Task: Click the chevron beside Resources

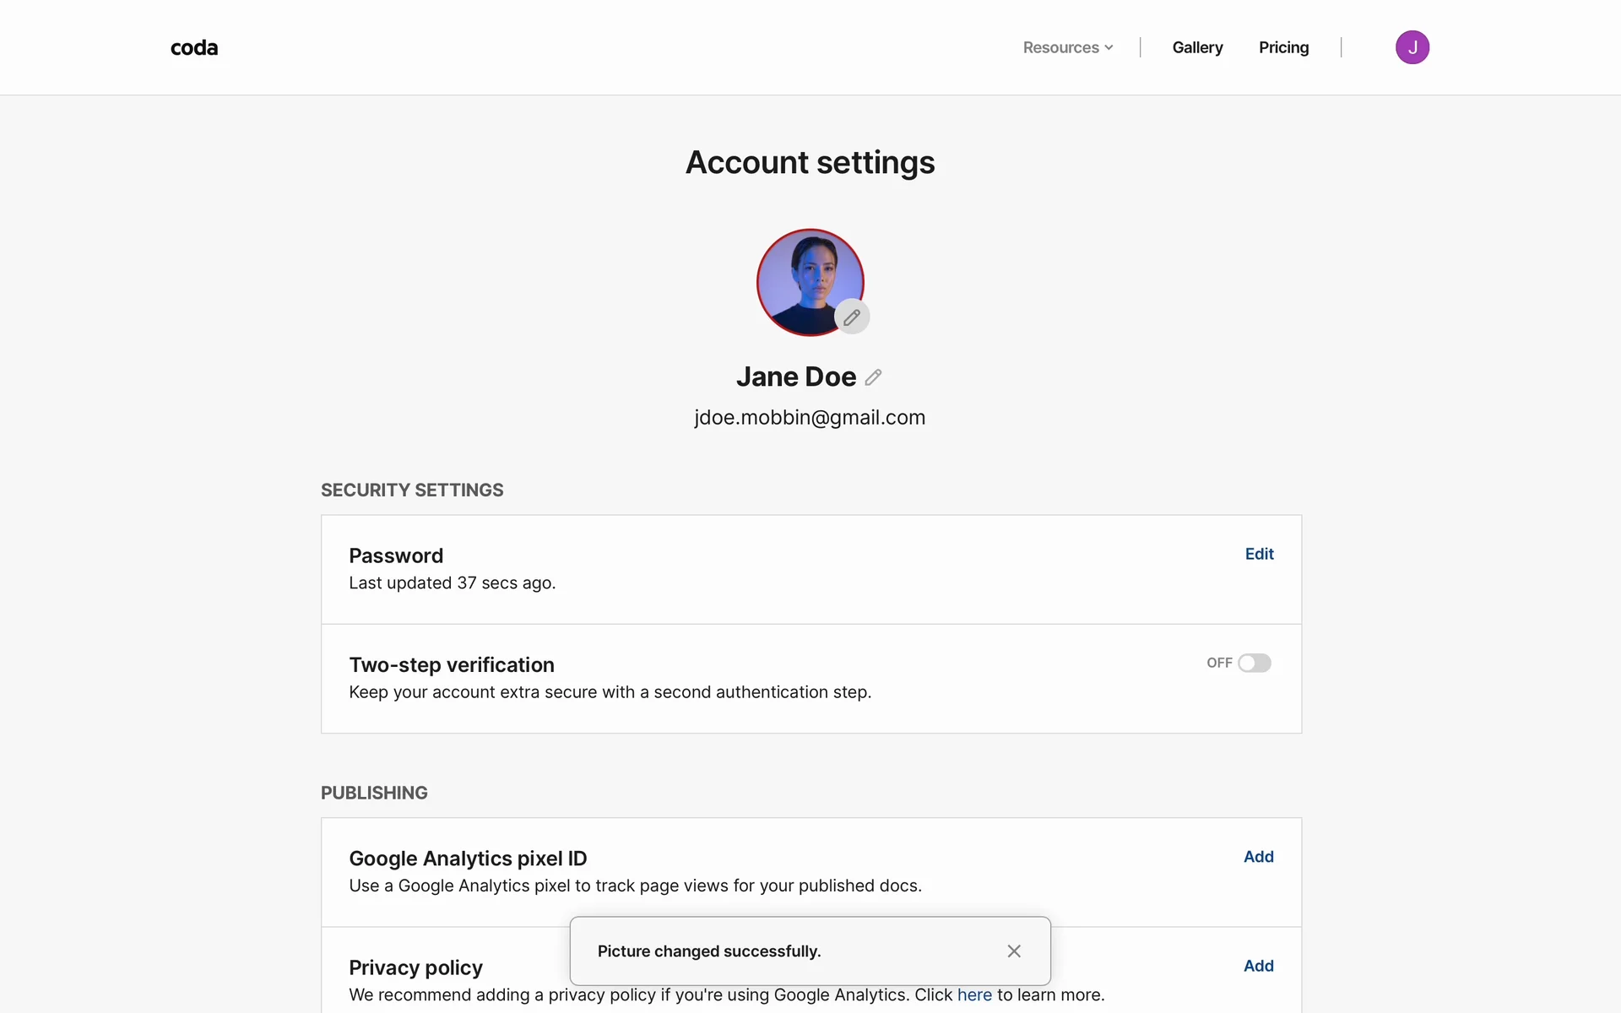Action: click(1109, 48)
